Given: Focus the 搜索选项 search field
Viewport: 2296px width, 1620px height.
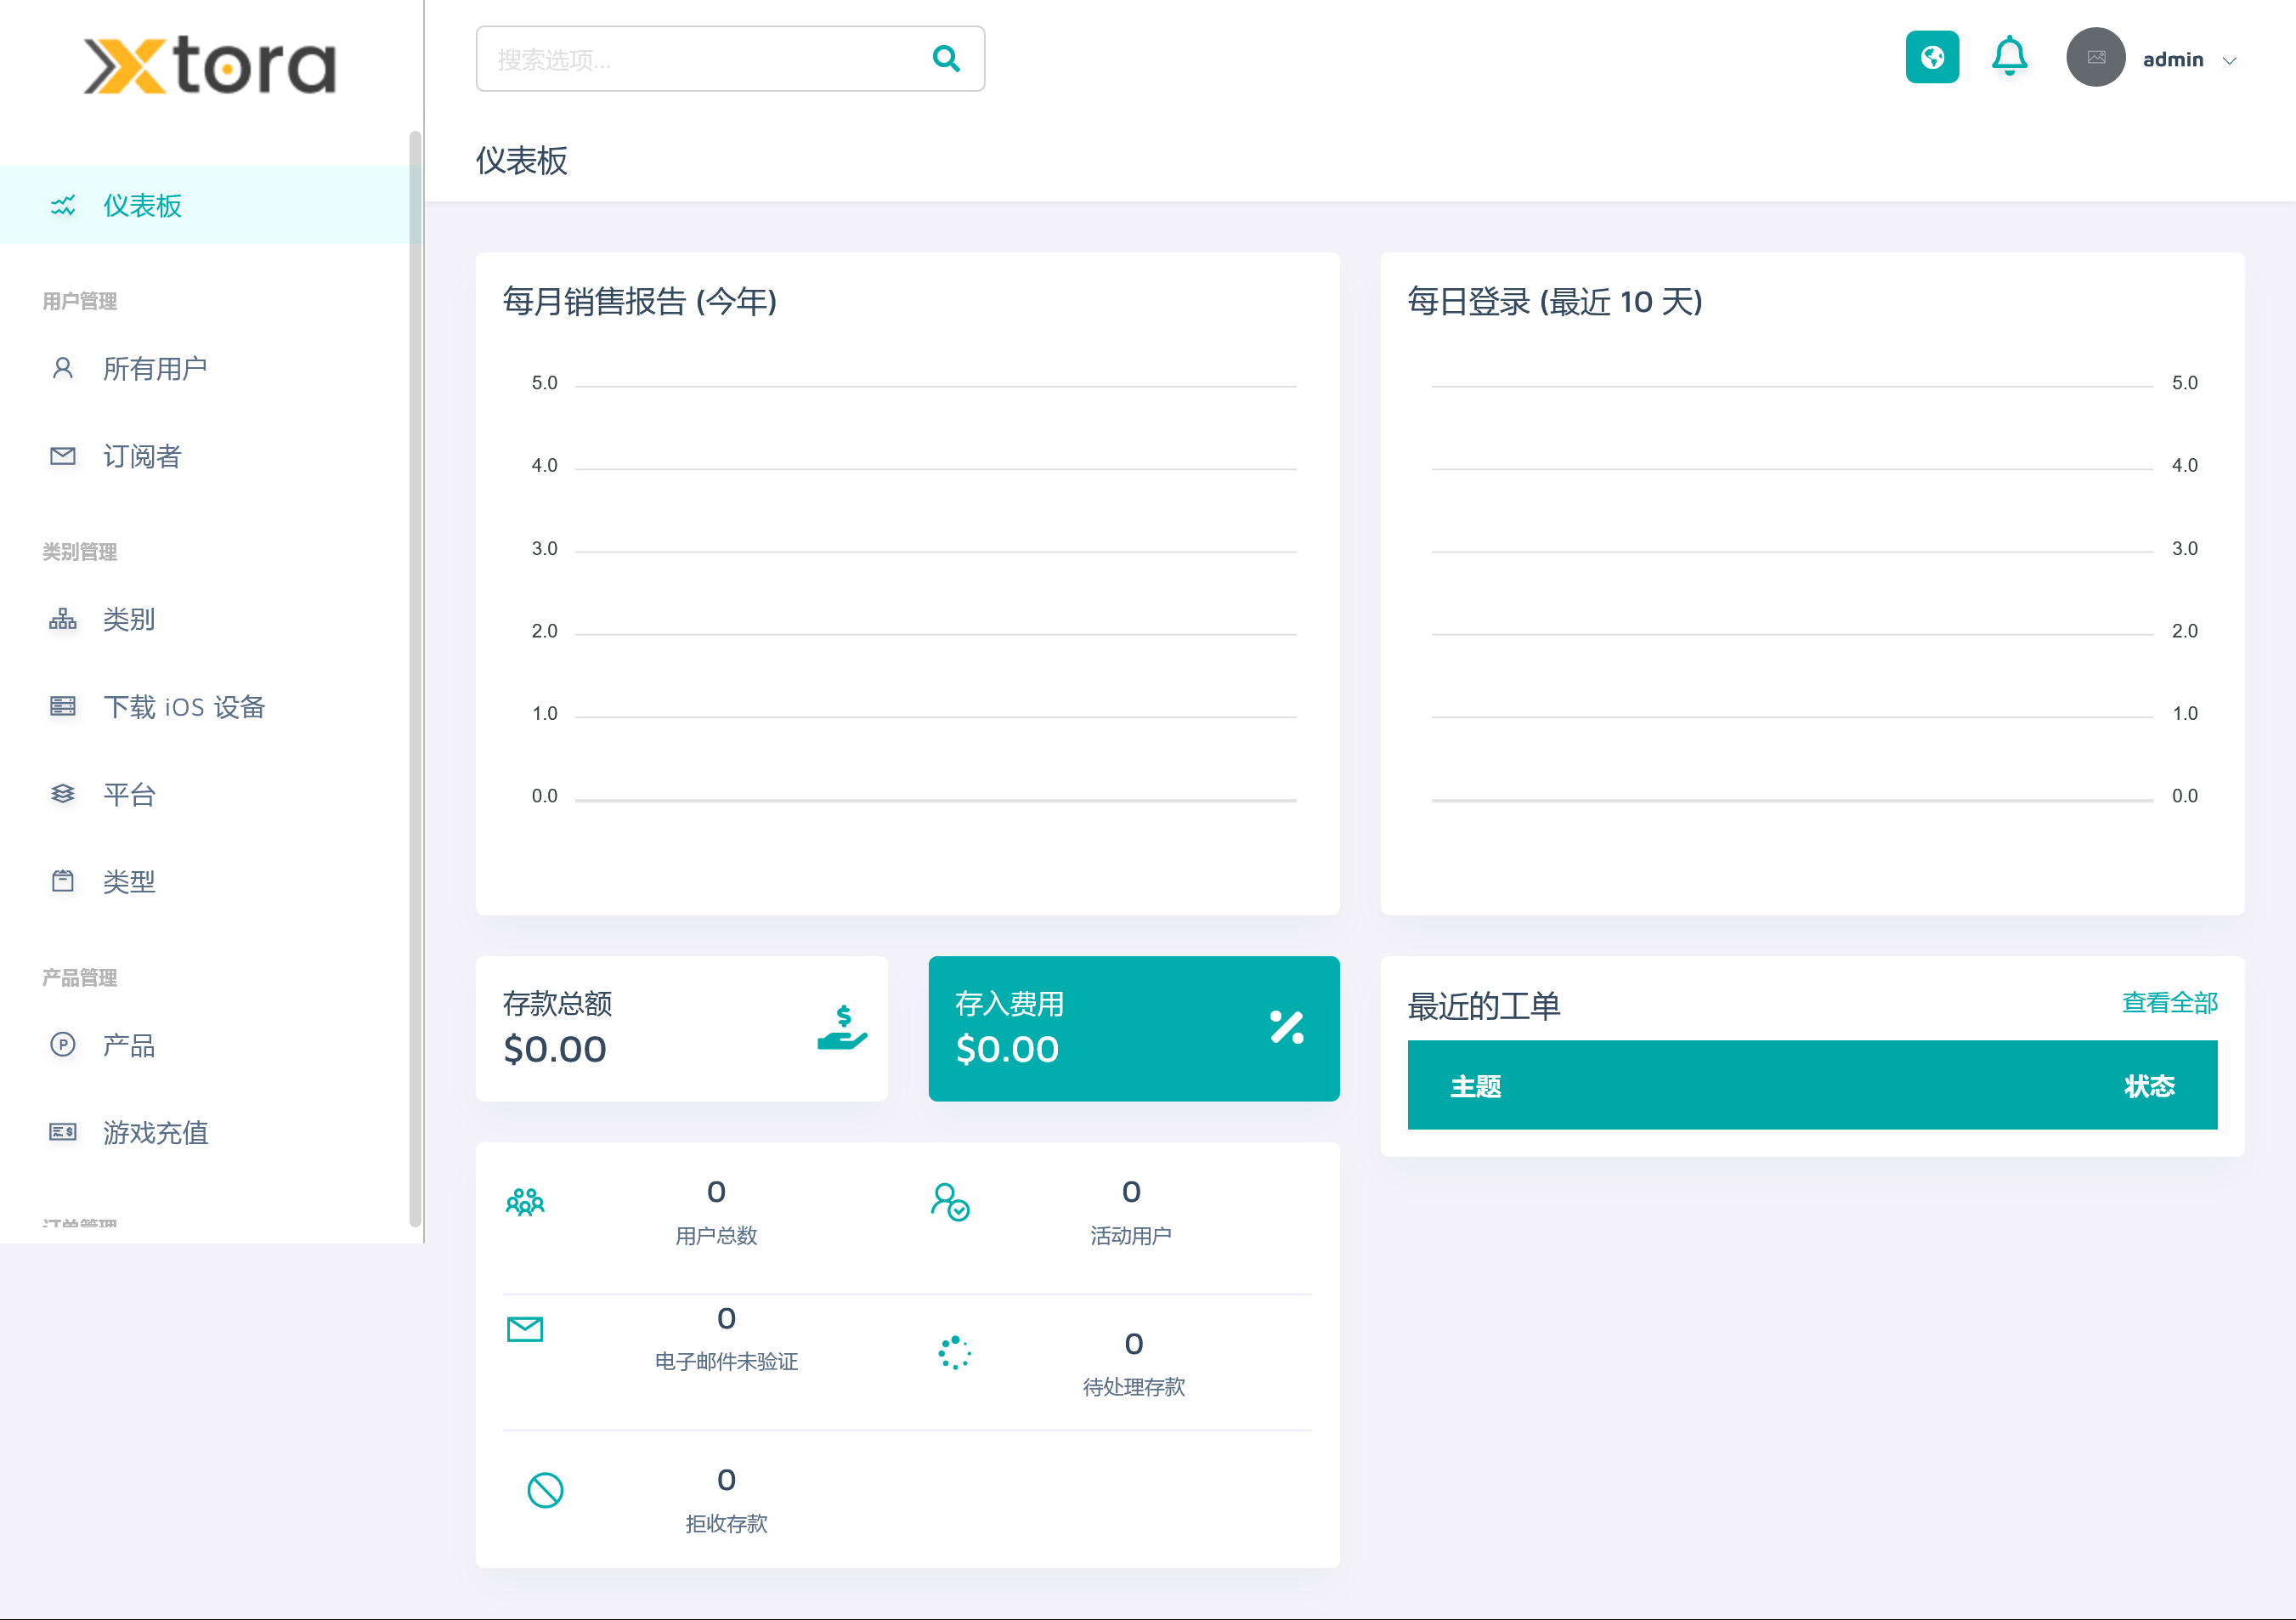Looking at the screenshot, I should click(x=700, y=60).
